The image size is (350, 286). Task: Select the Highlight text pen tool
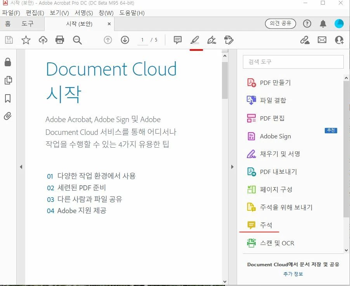click(x=195, y=40)
